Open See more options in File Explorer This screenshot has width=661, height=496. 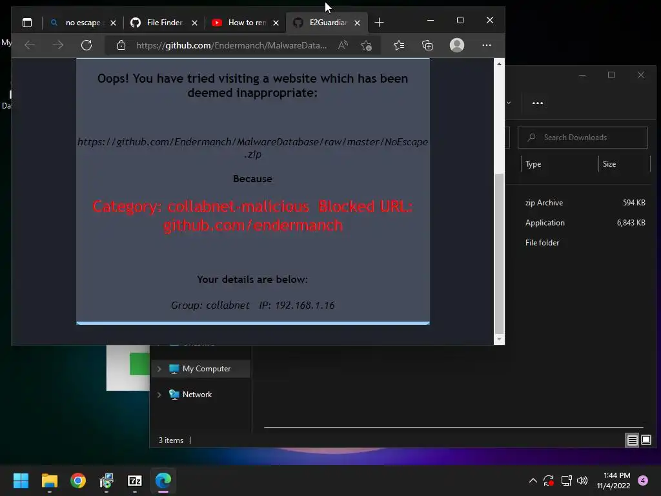click(538, 103)
